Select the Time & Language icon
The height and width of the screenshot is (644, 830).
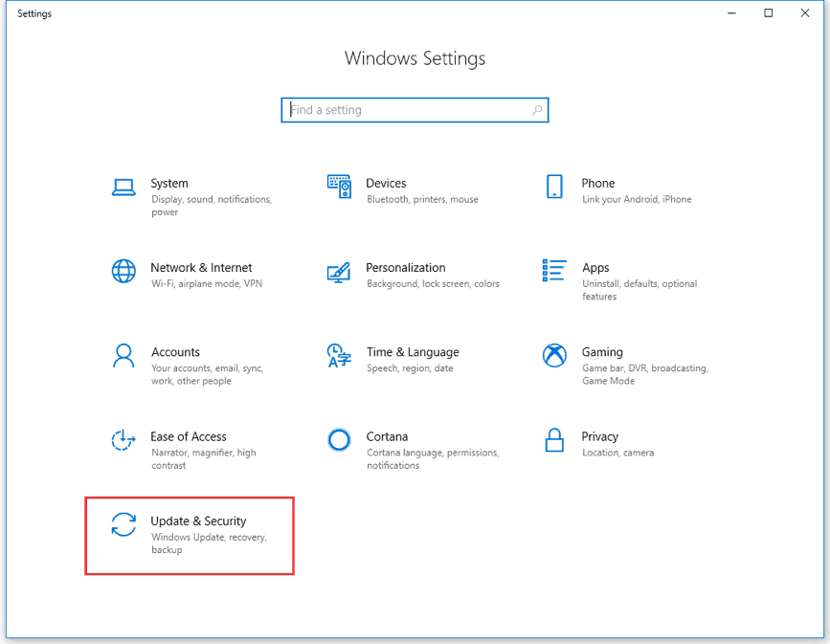pos(339,356)
